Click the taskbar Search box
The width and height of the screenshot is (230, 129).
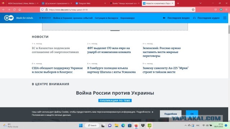pos(92,125)
